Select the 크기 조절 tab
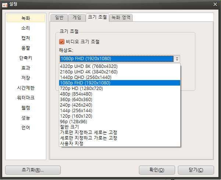This screenshot has height=180, width=221. pyautogui.click(x=97, y=17)
